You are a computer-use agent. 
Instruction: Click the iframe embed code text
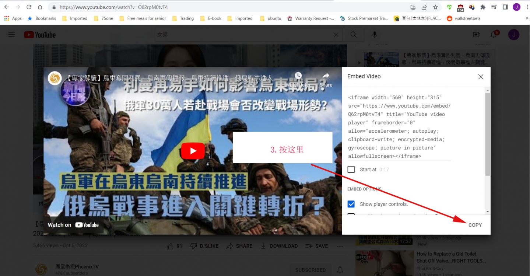pyautogui.click(x=399, y=127)
